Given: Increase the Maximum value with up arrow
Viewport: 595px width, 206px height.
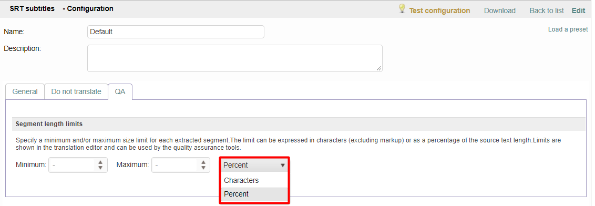Looking at the screenshot, I should pyautogui.click(x=203, y=162).
